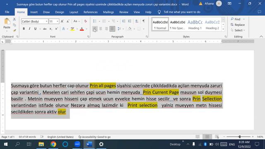Sort the selected text alphabetically

tap(137, 21)
